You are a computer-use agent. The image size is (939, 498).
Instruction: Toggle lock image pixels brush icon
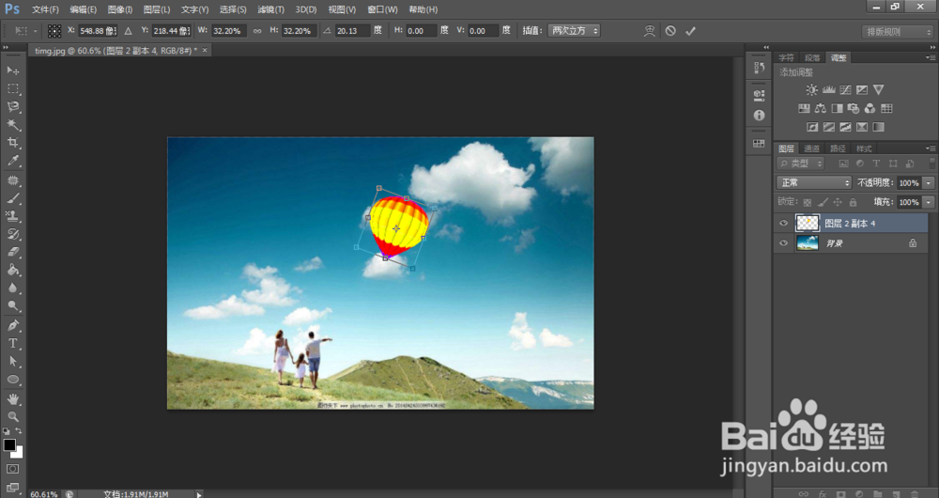pos(823,203)
